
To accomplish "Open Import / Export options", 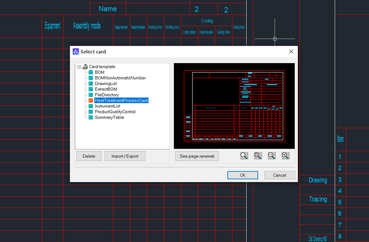I will (124, 156).
